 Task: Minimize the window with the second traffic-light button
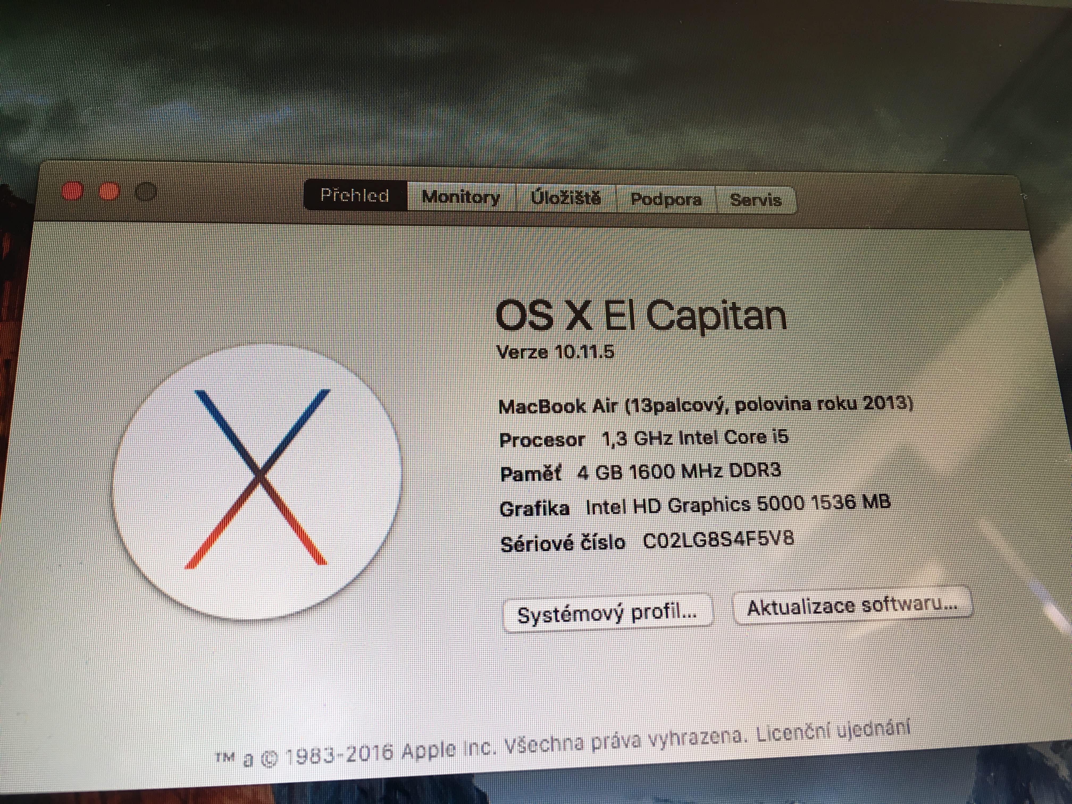(109, 192)
